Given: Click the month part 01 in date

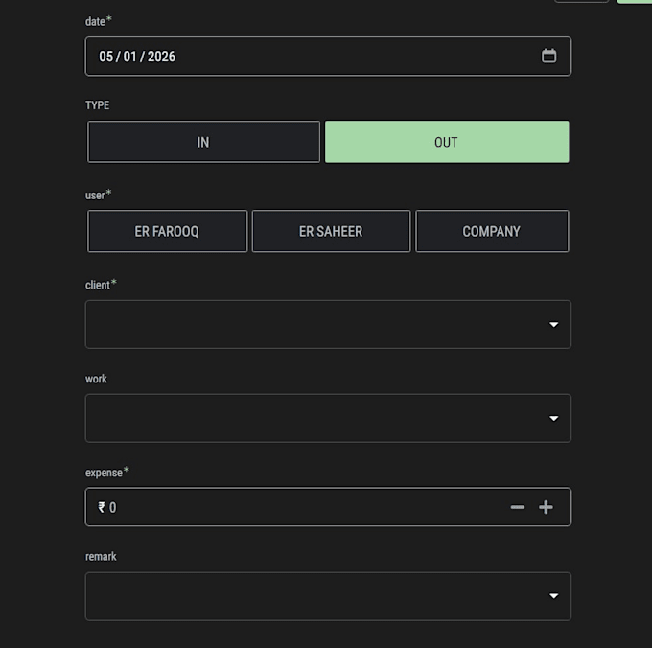Looking at the screenshot, I should (129, 57).
